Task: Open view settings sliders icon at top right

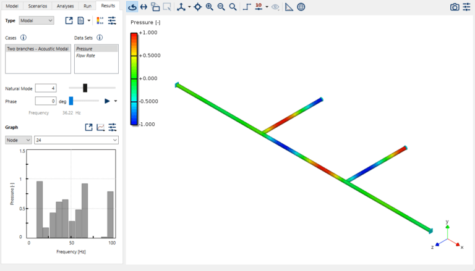Action: pos(466,7)
